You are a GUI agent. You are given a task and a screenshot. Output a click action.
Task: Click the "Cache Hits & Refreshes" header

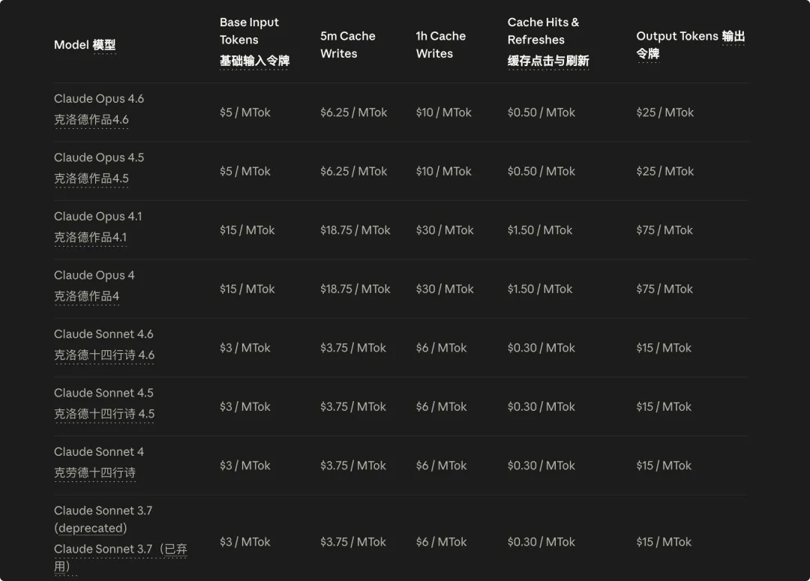(543, 31)
